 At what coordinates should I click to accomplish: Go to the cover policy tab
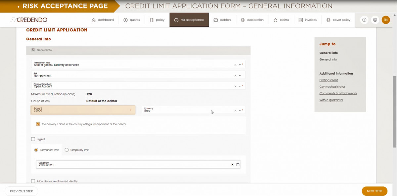click(338, 20)
